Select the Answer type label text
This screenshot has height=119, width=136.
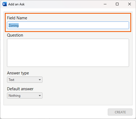pyautogui.click(x=18, y=73)
